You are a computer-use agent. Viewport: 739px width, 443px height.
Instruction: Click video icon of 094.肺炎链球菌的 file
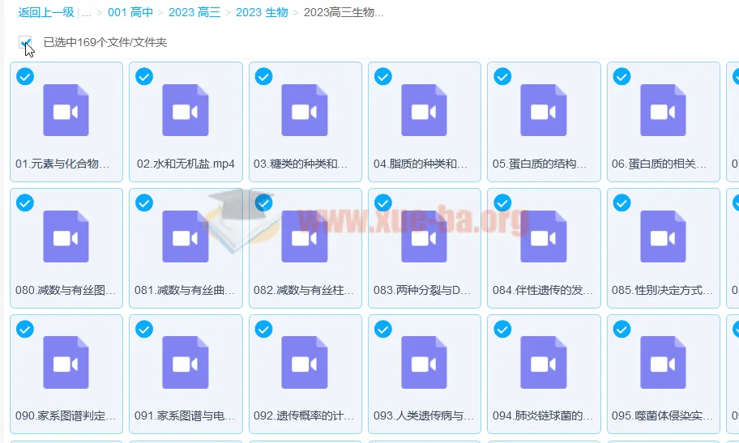[x=543, y=363]
